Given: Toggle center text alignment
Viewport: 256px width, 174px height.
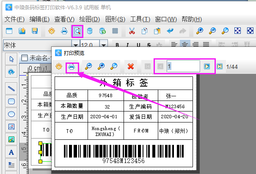Looking at the screenshot, I should [x=184, y=45].
